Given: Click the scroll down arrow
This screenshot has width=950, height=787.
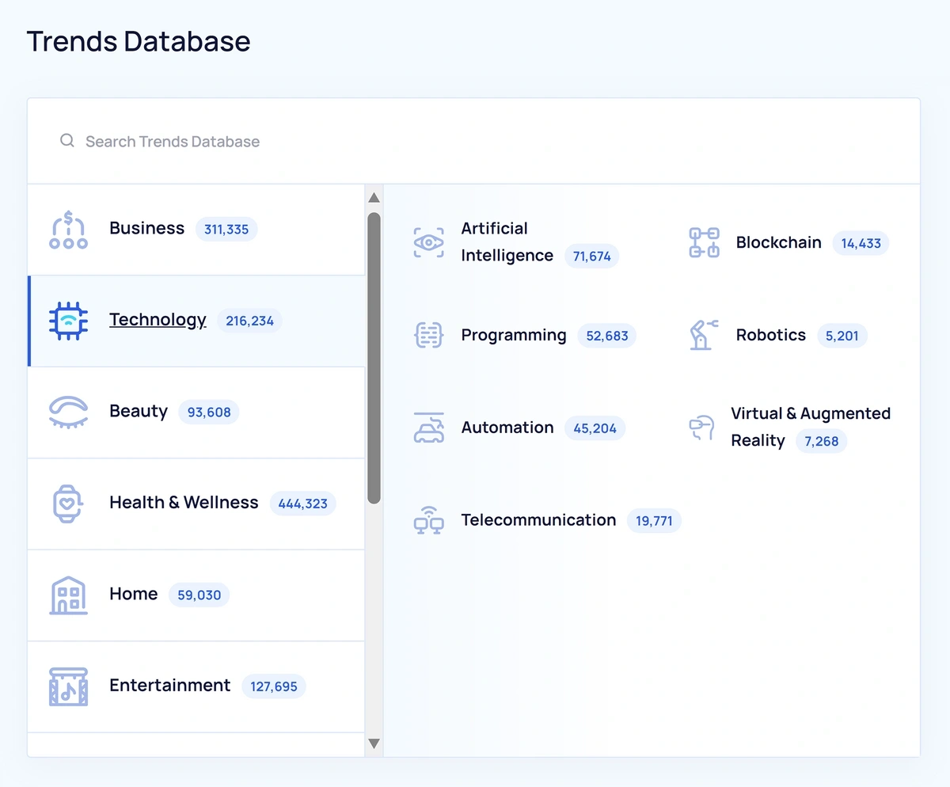Looking at the screenshot, I should pyautogui.click(x=374, y=743).
